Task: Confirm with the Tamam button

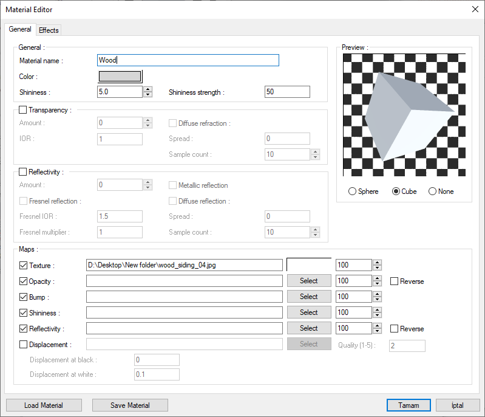Action: tap(409, 405)
